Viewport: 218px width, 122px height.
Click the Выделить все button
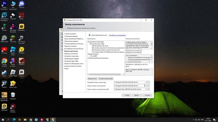(92, 79)
